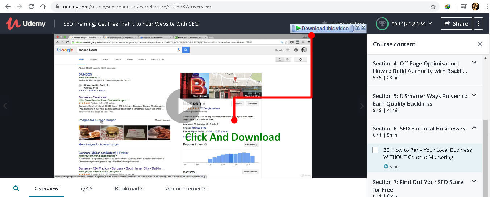
Task: Share this course
Action: (x=456, y=23)
